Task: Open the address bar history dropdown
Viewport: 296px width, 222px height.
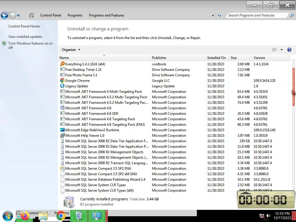Action: 213,16
